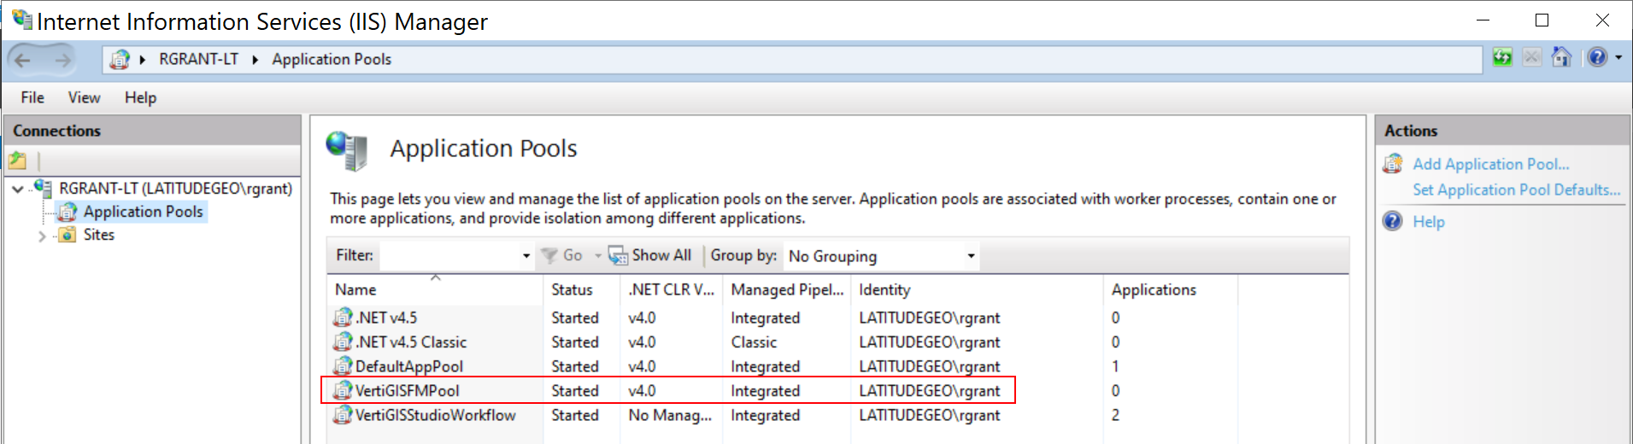This screenshot has height=444, width=1633.
Task: Click the Go filter funnel icon
Action: click(x=549, y=255)
